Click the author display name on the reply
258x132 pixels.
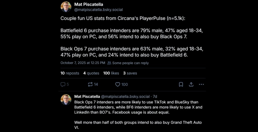pos(87,97)
